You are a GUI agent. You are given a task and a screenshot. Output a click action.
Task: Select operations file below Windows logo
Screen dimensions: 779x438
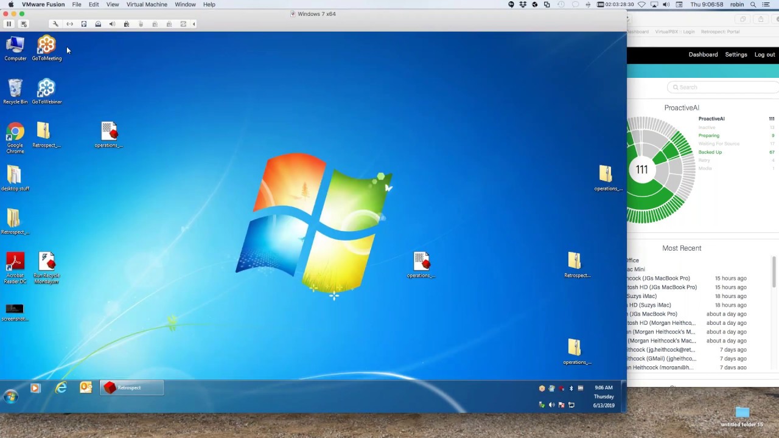421,265
